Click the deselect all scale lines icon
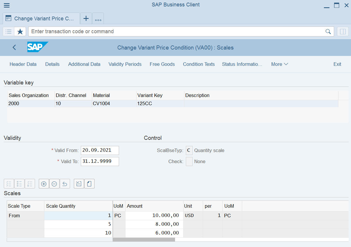This screenshot has width=351, height=247. point(30,184)
